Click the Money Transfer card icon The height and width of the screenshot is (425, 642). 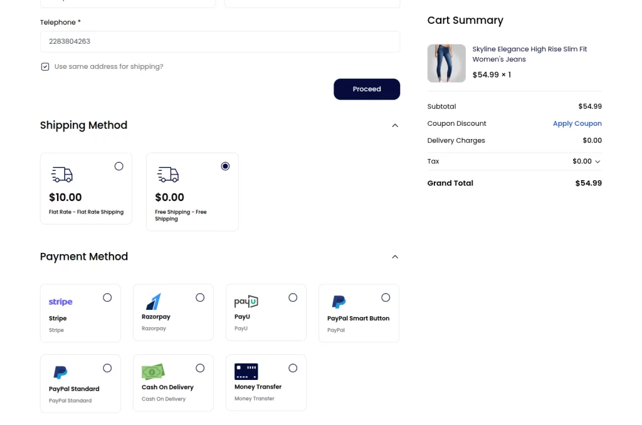[x=246, y=371]
